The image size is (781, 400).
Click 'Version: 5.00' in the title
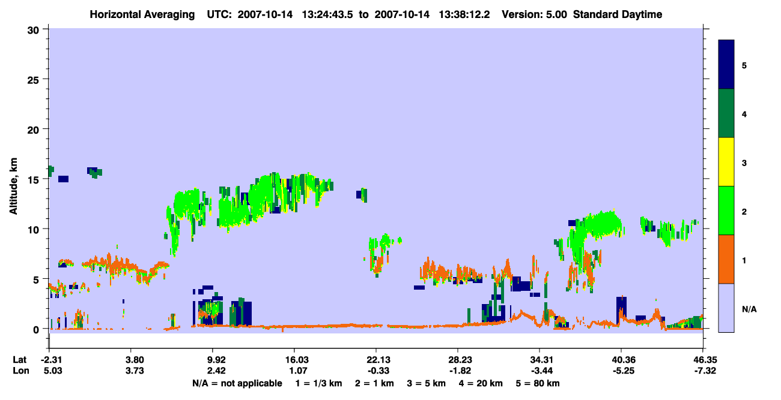pos(535,14)
